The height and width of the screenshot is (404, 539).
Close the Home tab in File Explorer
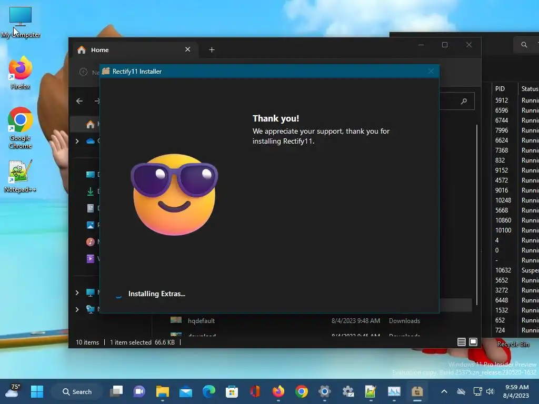point(188,49)
